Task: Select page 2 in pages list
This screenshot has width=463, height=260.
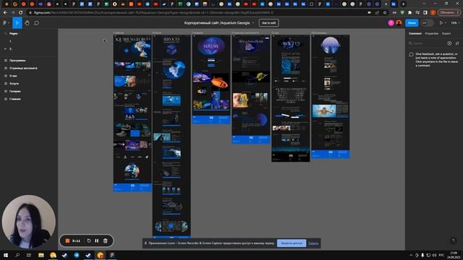Action: 10,49
